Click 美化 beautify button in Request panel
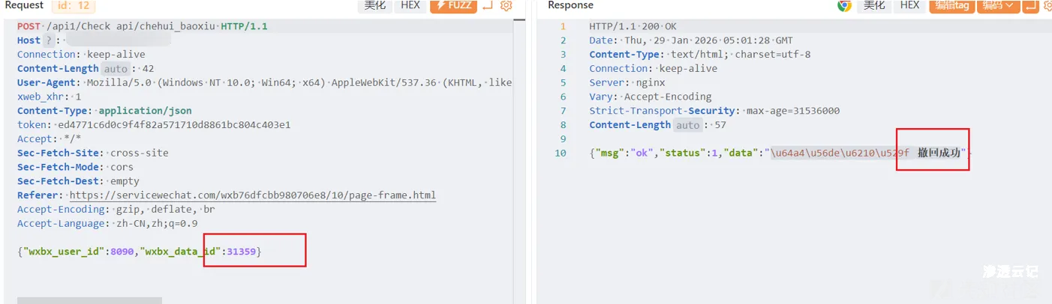 [x=375, y=5]
